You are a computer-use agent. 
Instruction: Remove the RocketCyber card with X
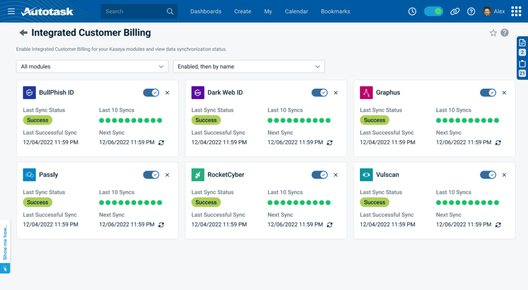pos(336,175)
